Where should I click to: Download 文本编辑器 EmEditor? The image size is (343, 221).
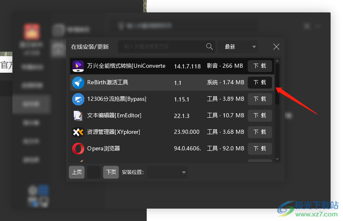[260, 115]
